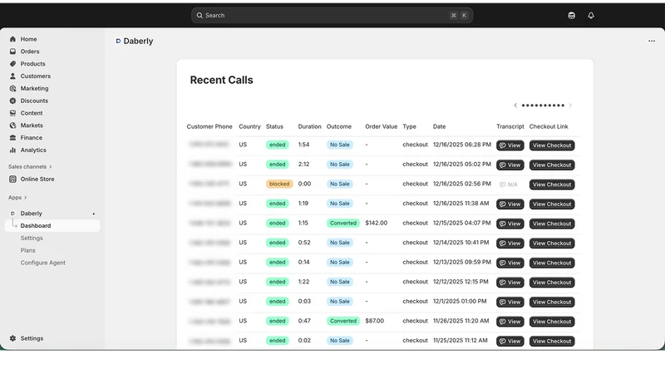View transcript for 12/12/2025 12:15 PM call
The height and width of the screenshot is (374, 665).
click(510, 283)
